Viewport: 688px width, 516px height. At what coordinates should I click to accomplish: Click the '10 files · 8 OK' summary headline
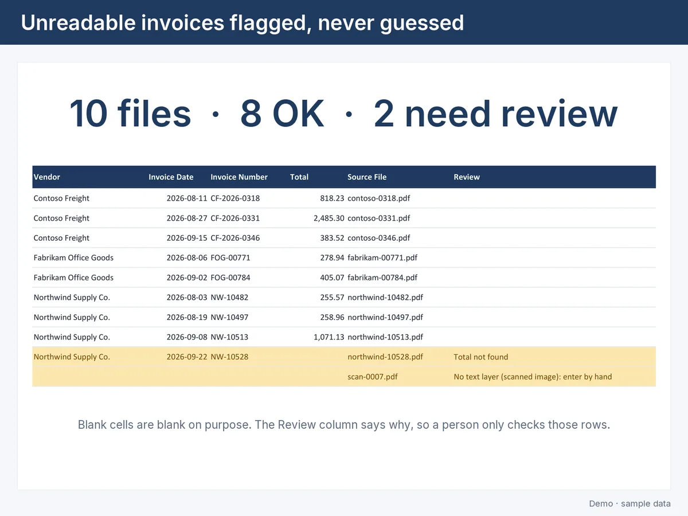(343, 113)
